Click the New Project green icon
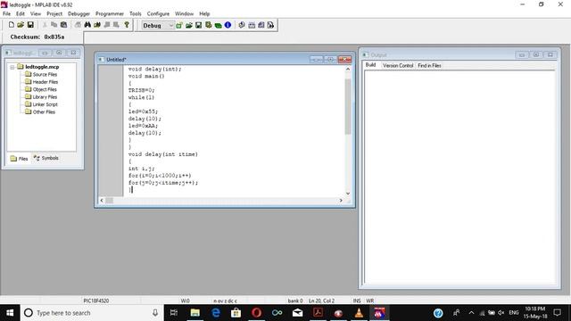Screen dimensions: 571x321 click(x=179, y=25)
